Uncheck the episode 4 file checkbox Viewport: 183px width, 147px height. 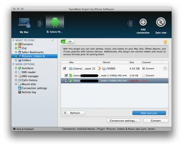tap(66, 81)
